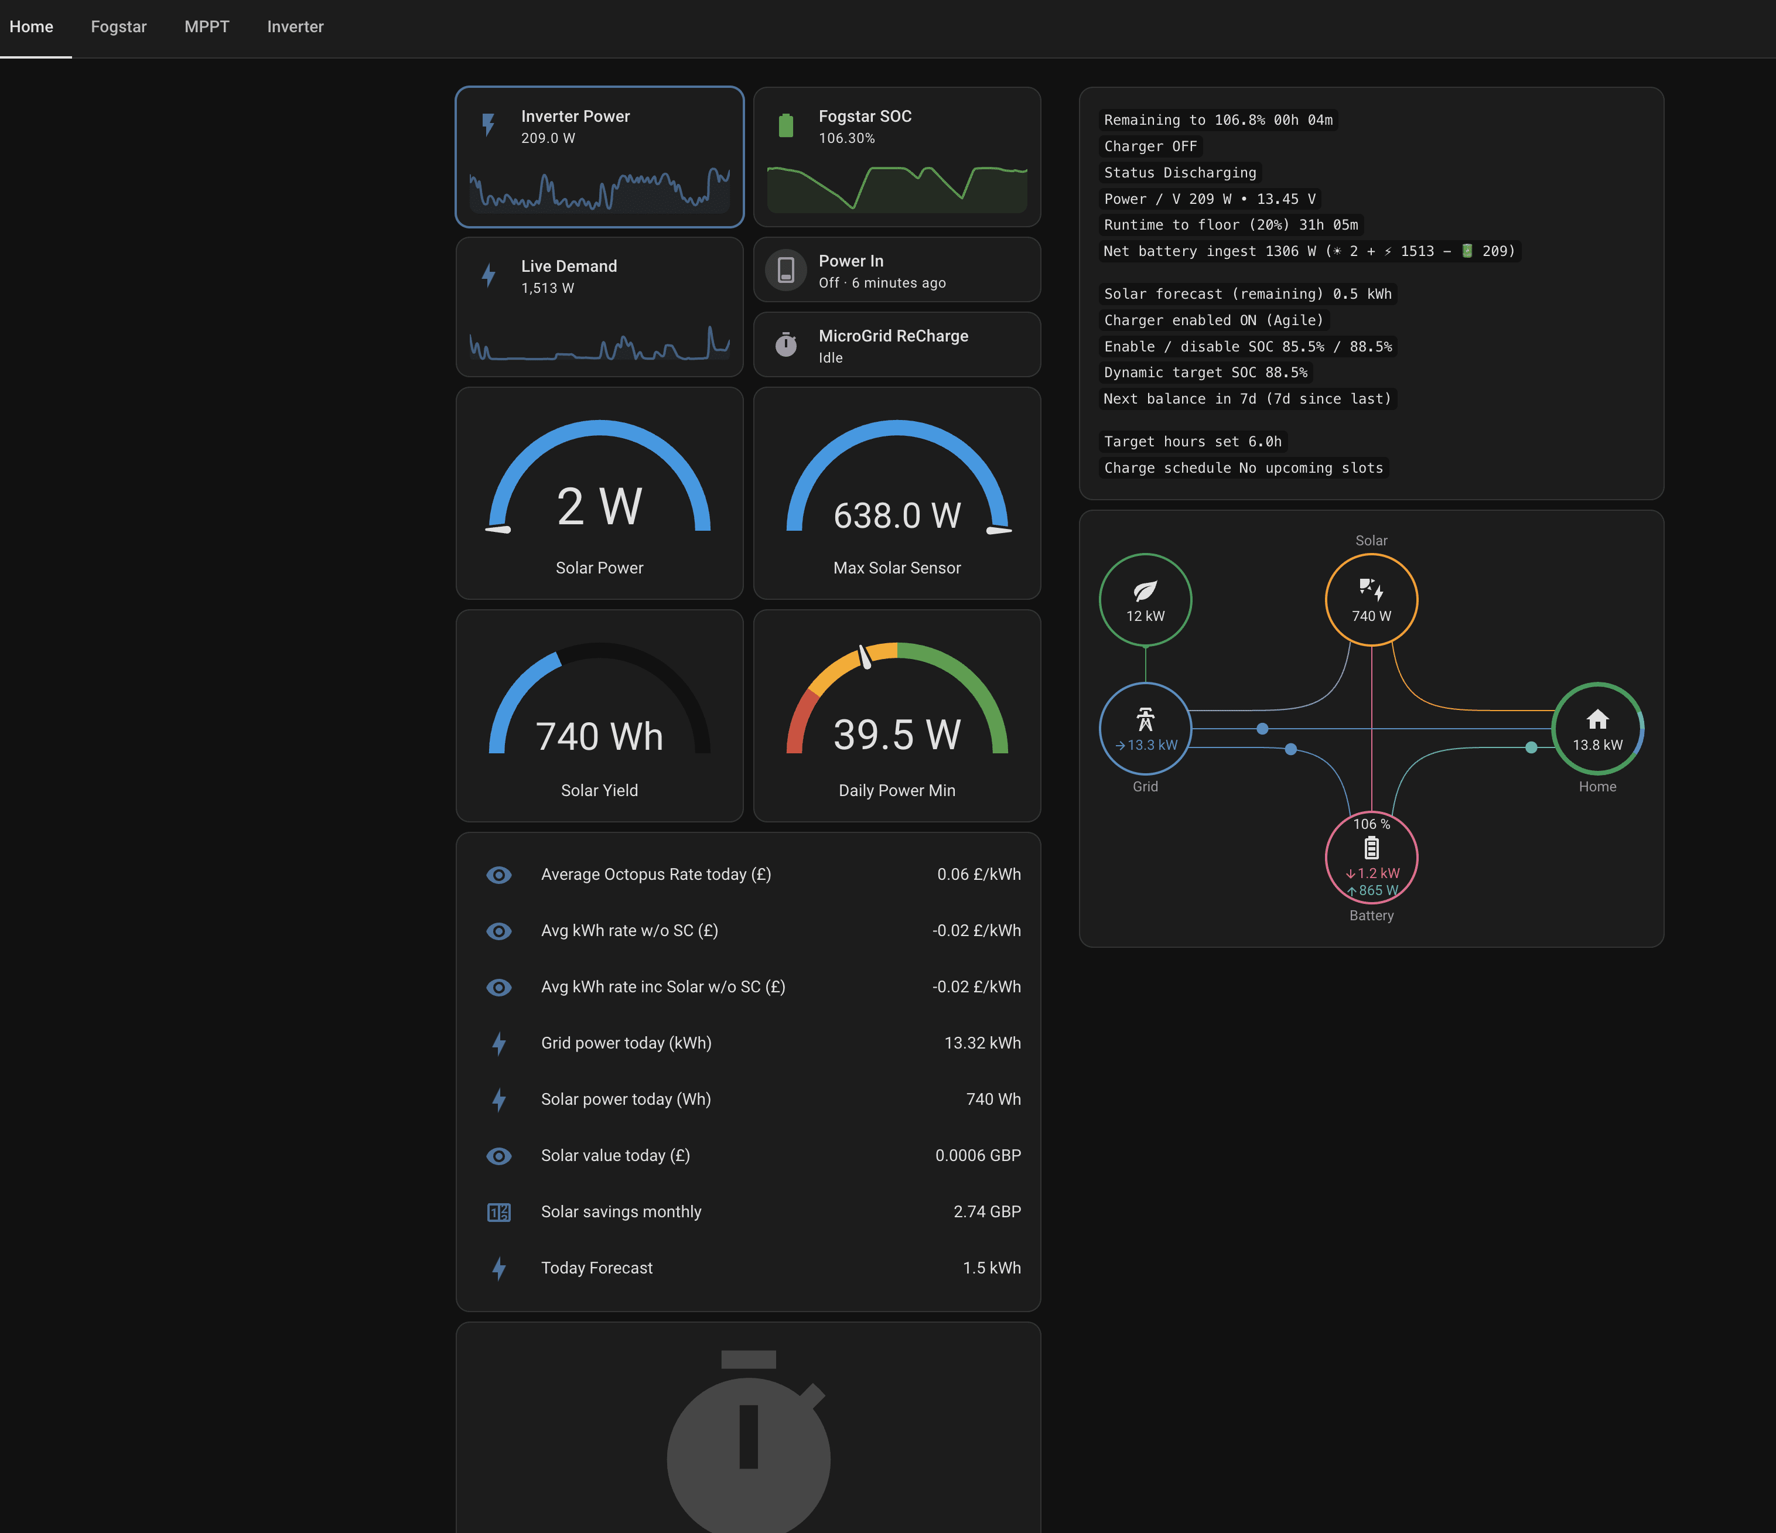Click the Power In phone icon
Image resolution: width=1776 pixels, height=1533 pixels.
coord(785,270)
